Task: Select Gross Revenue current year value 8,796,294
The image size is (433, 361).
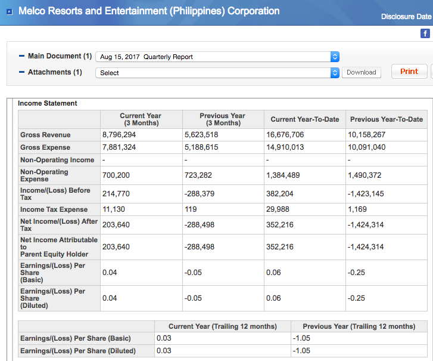Action: point(119,135)
